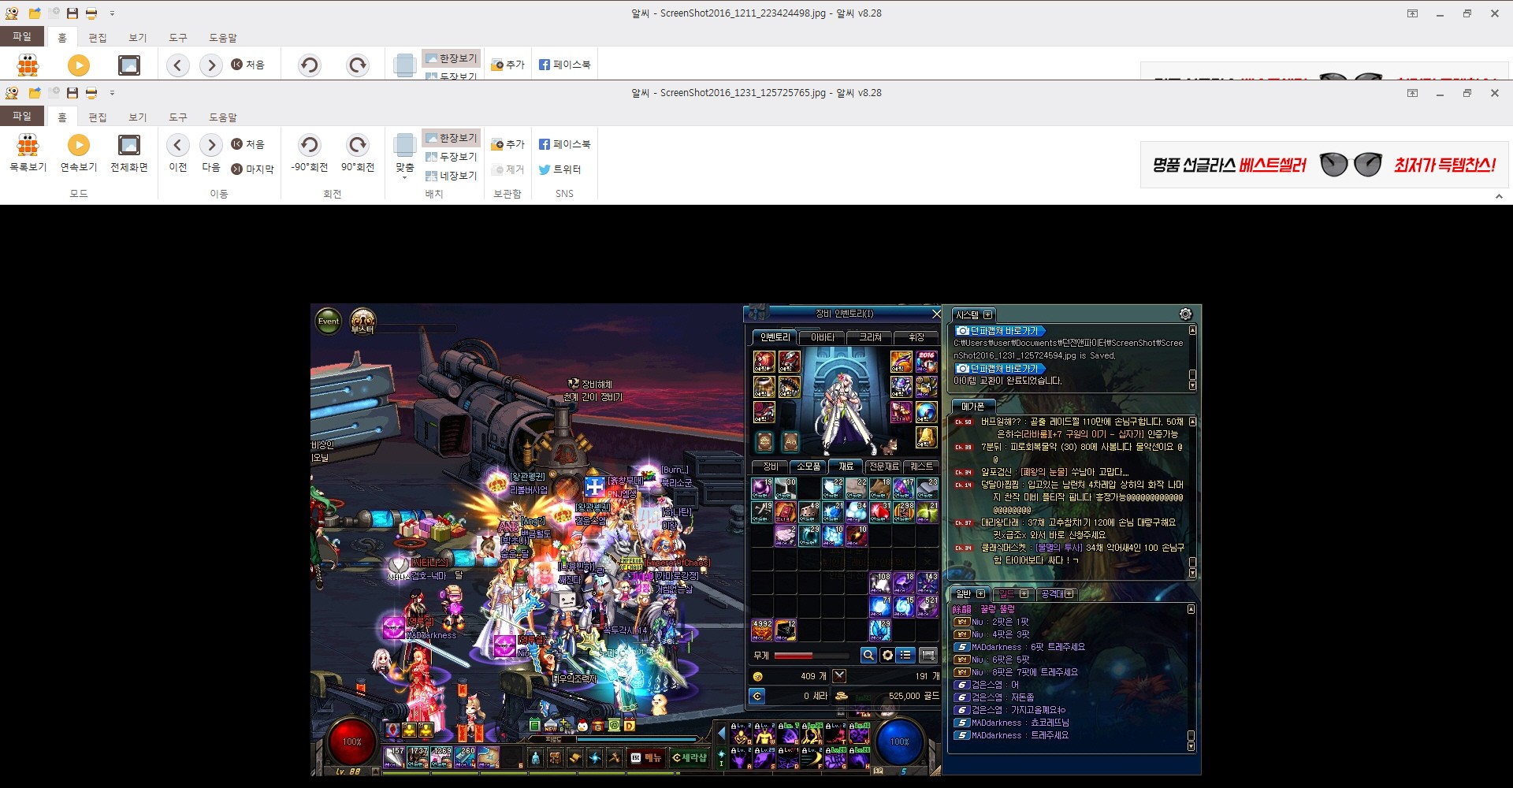Switch to 보기 ribbon tab in front window
The image size is (1513, 788).
point(138,117)
